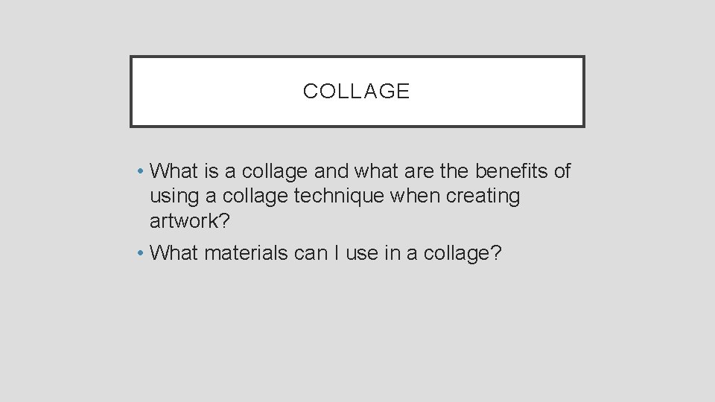Screen dimensions: 715x402
Task: Click the word 'of' ending first line
Action: tap(562, 171)
